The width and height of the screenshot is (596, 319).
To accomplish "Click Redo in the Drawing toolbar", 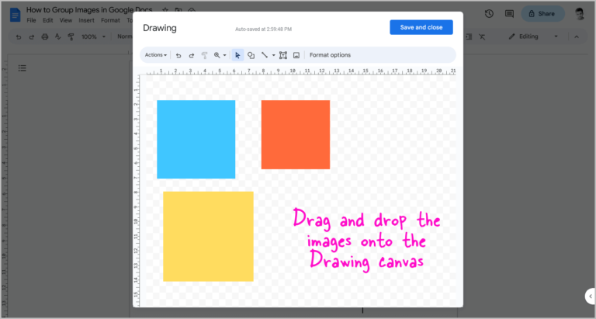I will point(192,56).
